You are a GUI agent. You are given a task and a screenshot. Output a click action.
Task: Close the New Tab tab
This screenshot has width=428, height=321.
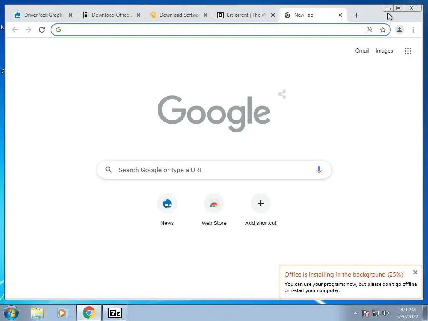340,15
